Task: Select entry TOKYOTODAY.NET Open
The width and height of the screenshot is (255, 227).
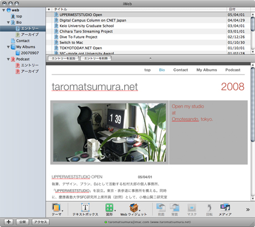Action: pyautogui.click(x=148, y=48)
